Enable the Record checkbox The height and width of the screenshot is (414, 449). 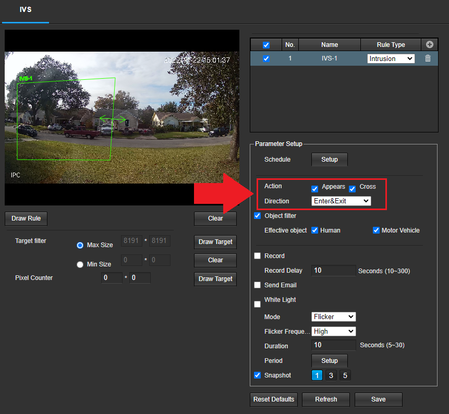[258, 255]
